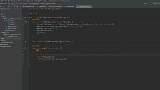160x90 pixels.
Task: Open the VCS menu
Action: click(x=36, y=1)
